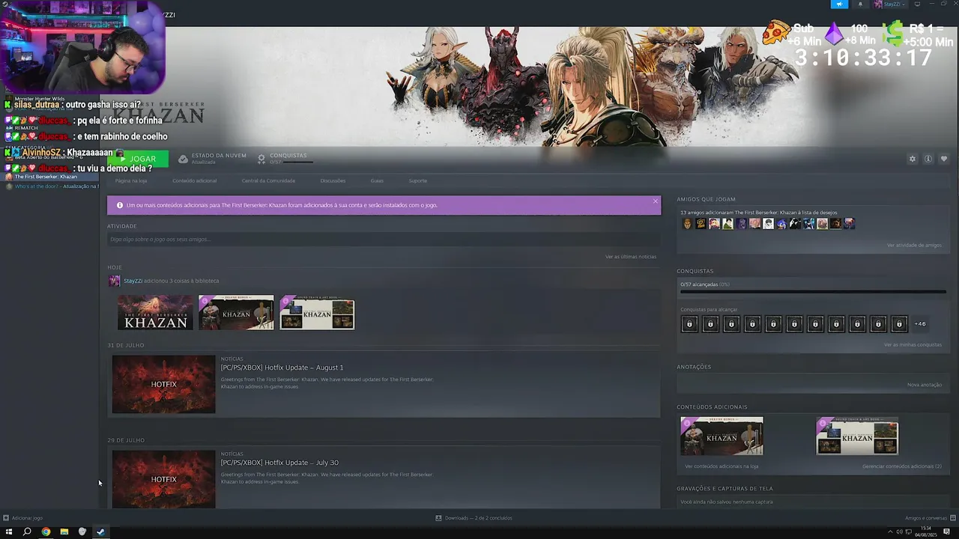Open first friend avatar in wishlist row
Screen dimensions: 959x539
click(687, 224)
